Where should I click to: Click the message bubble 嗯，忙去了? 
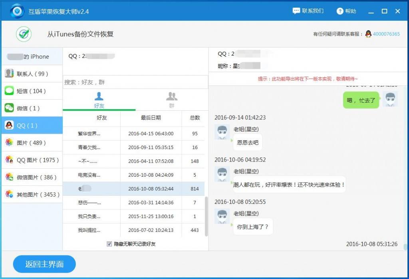coord(361,100)
